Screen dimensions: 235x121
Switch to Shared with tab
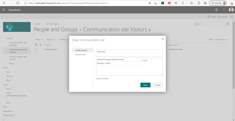point(80,54)
